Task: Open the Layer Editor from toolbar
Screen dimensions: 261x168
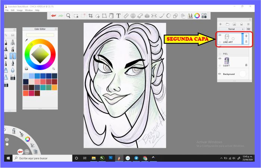Action: pos(183,16)
